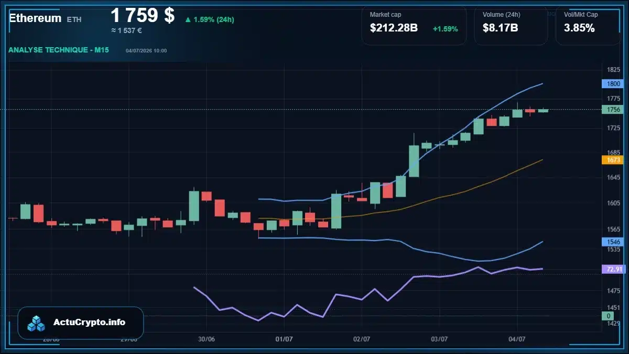
Task: Click the Ethereum title
Action: pos(35,18)
